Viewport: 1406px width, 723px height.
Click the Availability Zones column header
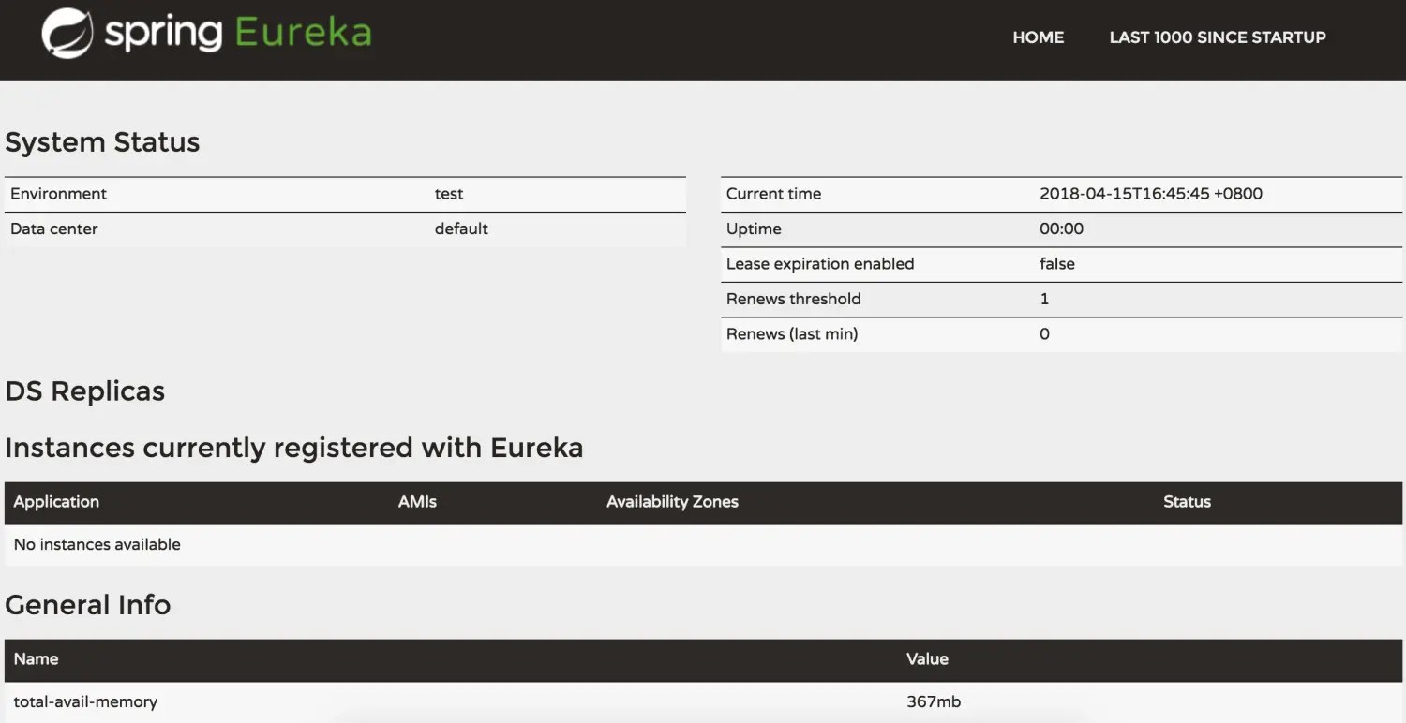pos(672,502)
